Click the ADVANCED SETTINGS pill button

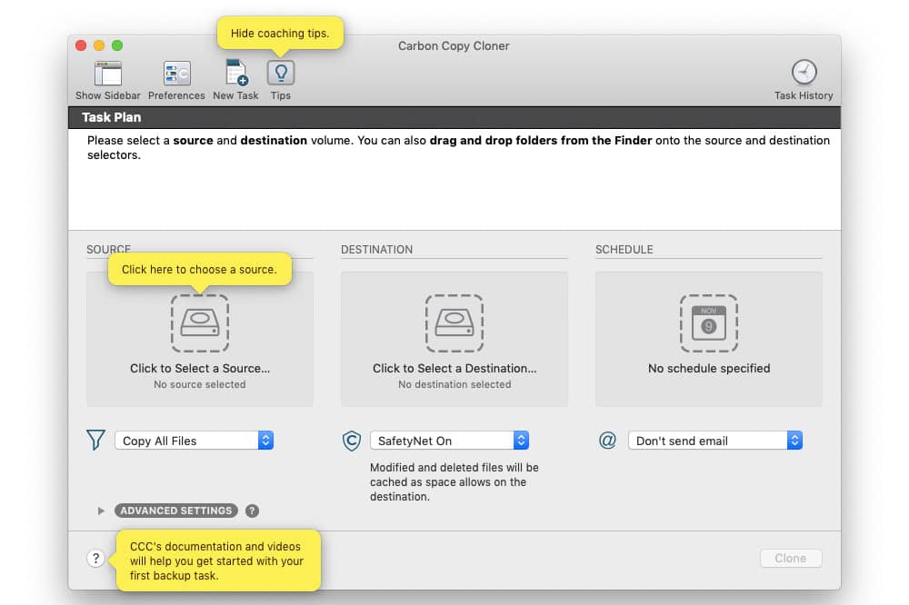pos(176,511)
